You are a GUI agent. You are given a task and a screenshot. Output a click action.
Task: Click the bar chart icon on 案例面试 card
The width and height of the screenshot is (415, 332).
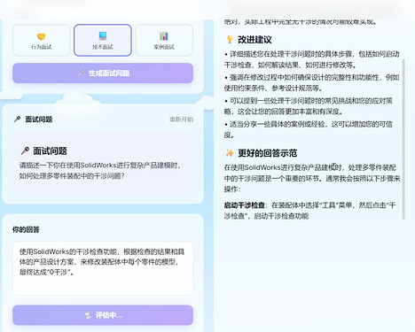tap(164, 36)
